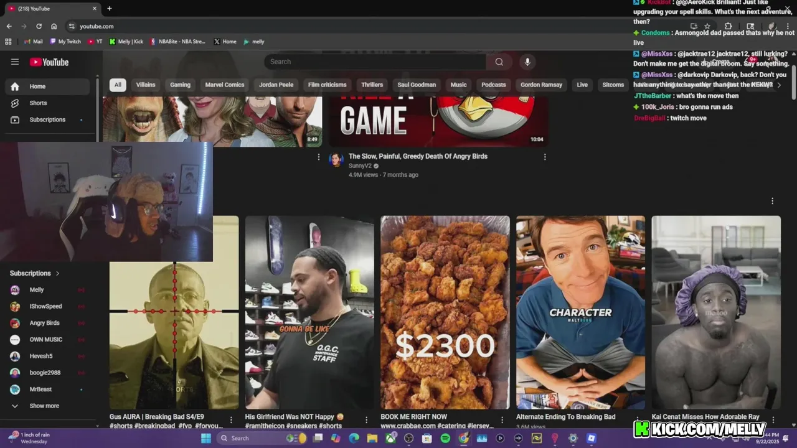Select the Music filter chip
This screenshot has height=448, width=797.
click(458, 85)
